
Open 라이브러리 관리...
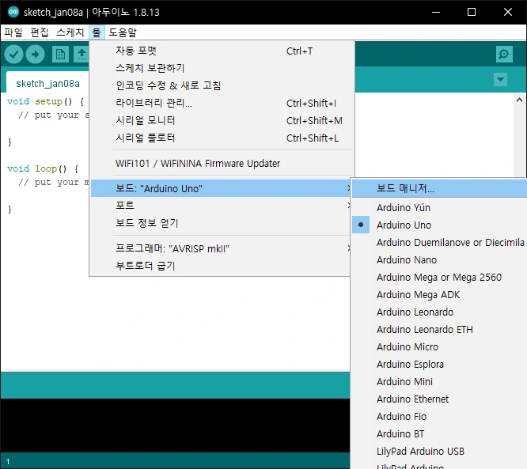click(x=222, y=103)
